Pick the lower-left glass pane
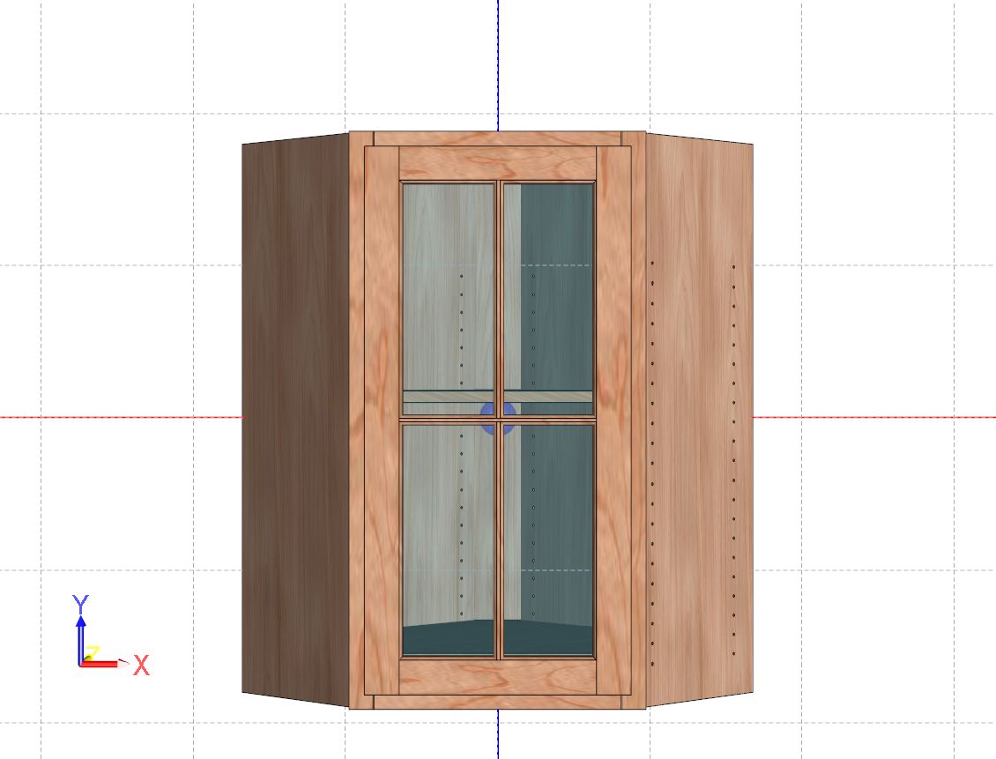The width and height of the screenshot is (996, 759). [448, 529]
